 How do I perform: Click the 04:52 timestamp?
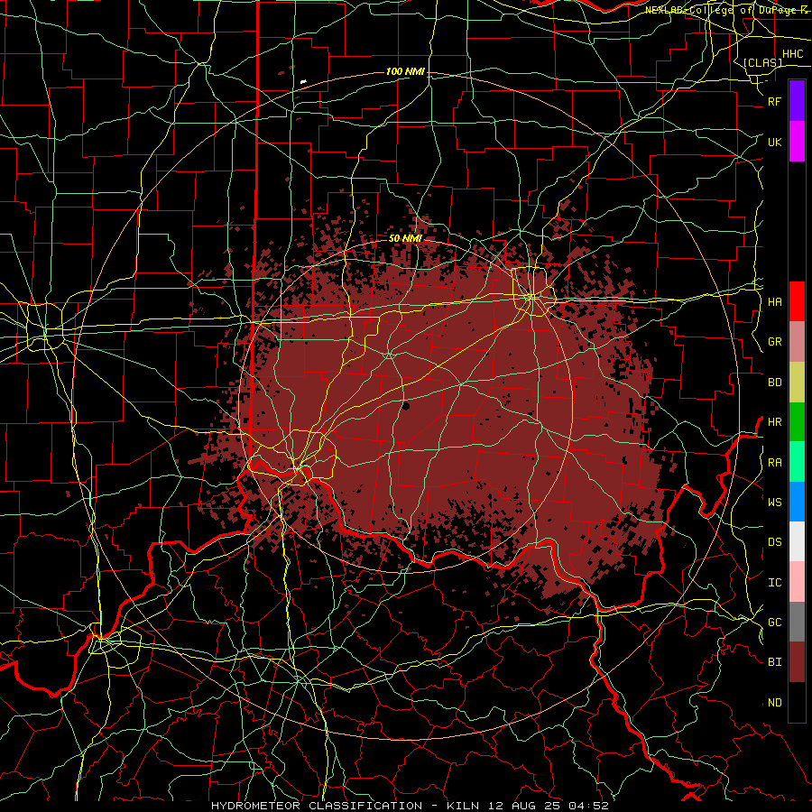click(588, 806)
